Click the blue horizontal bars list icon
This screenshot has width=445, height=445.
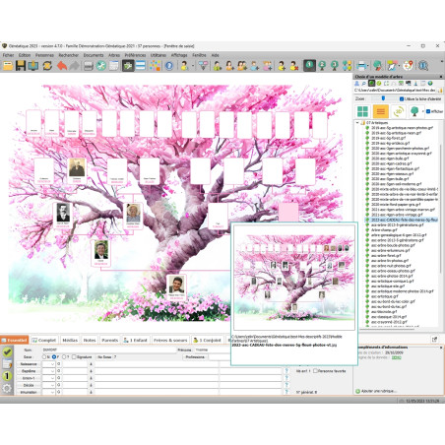pos(141,66)
